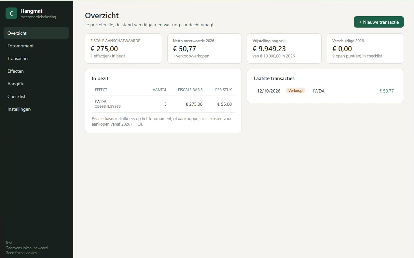This screenshot has height=258, width=414.
Task: Click the Nieuwe transactie button
Action: (379, 22)
